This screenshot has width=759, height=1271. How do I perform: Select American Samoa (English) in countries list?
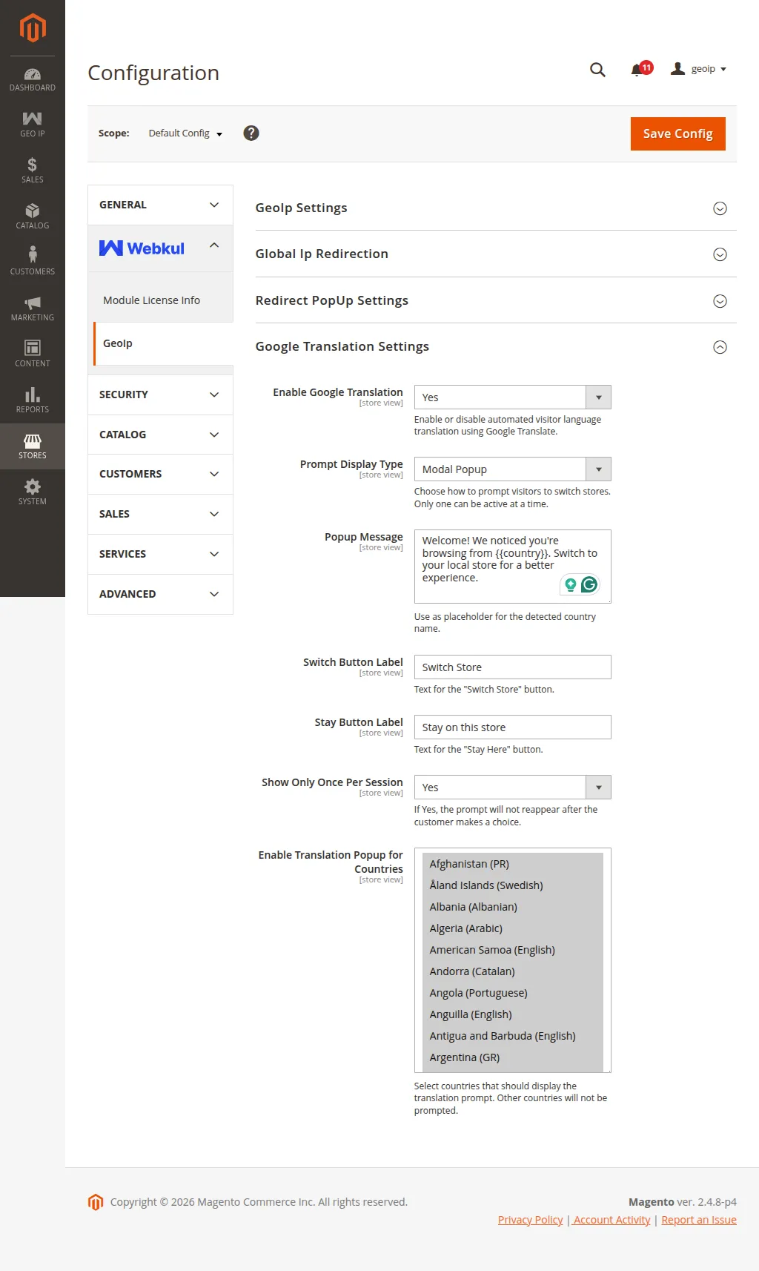[x=512, y=950]
